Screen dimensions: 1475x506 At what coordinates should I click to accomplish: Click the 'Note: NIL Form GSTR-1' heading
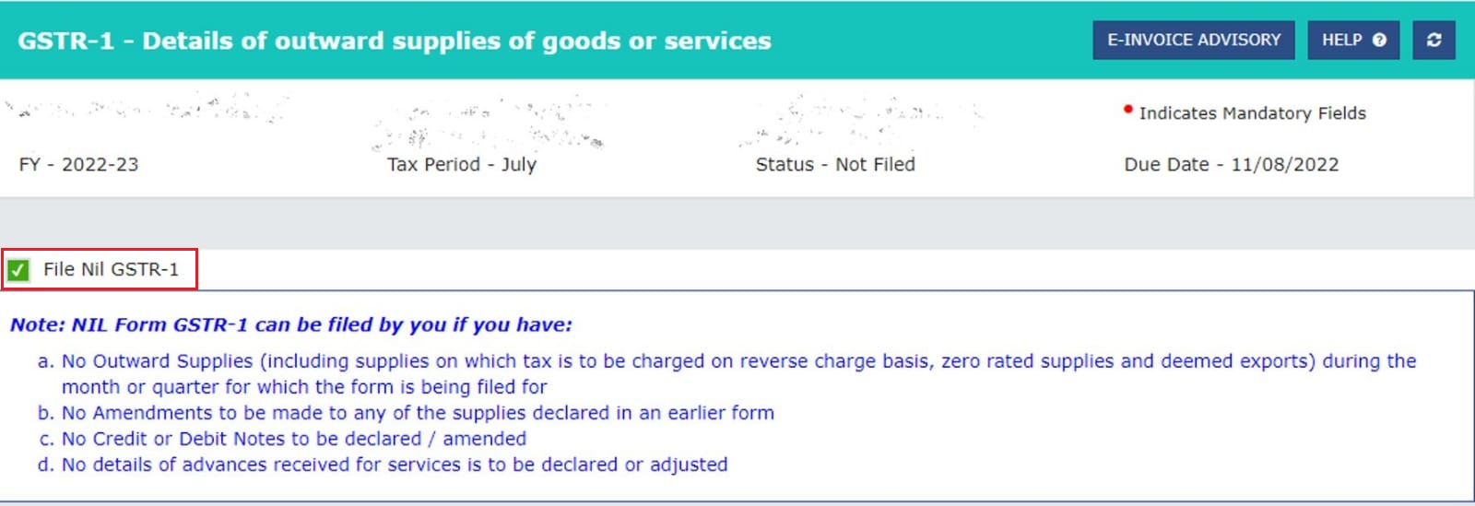[290, 324]
